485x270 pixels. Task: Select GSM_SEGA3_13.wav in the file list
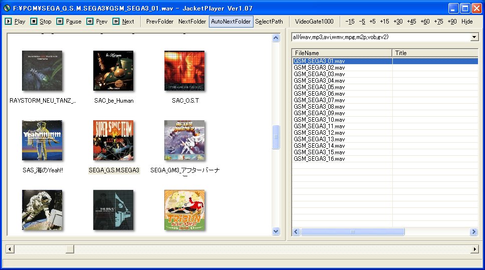(319, 139)
